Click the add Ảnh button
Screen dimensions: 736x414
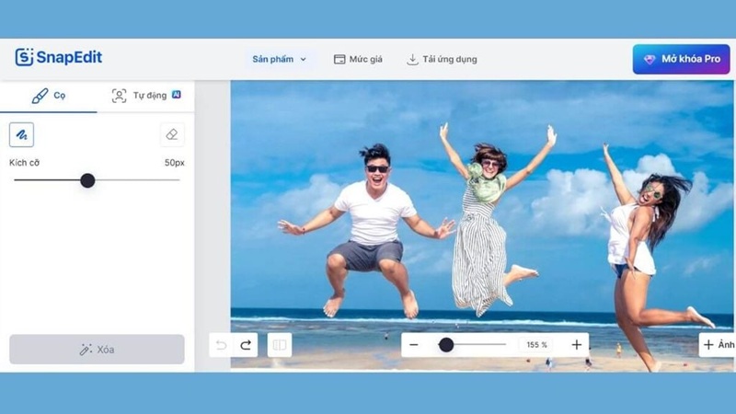(x=718, y=345)
